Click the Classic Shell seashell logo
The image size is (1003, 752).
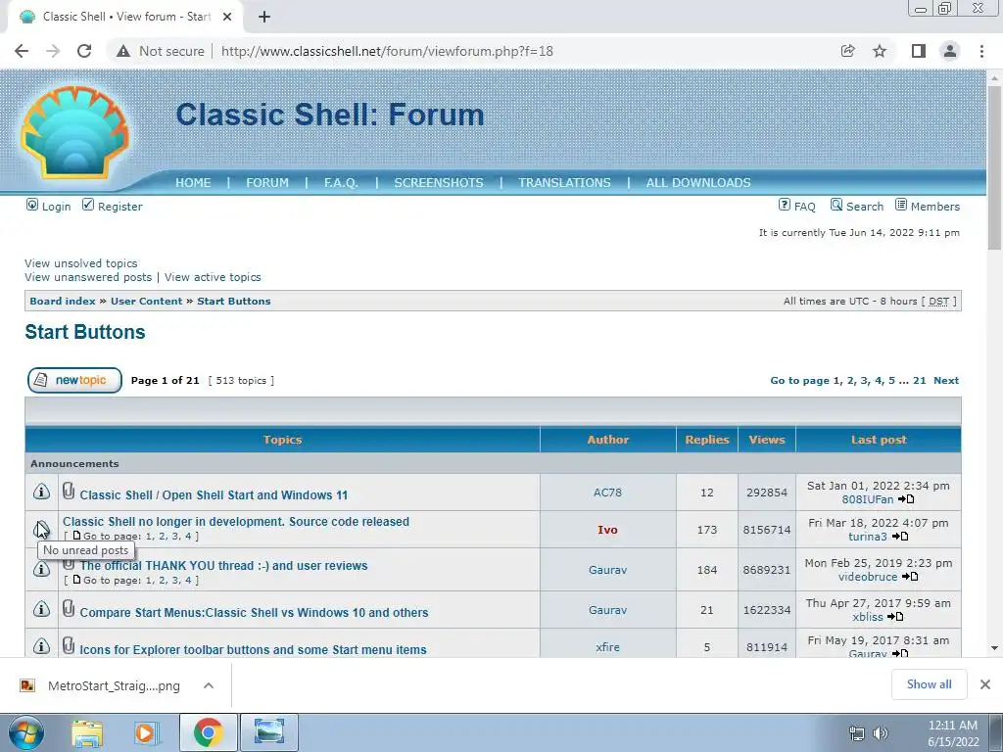point(75,132)
